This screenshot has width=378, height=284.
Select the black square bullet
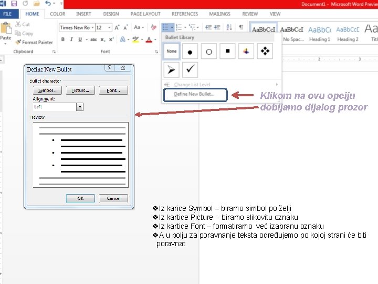(x=227, y=51)
